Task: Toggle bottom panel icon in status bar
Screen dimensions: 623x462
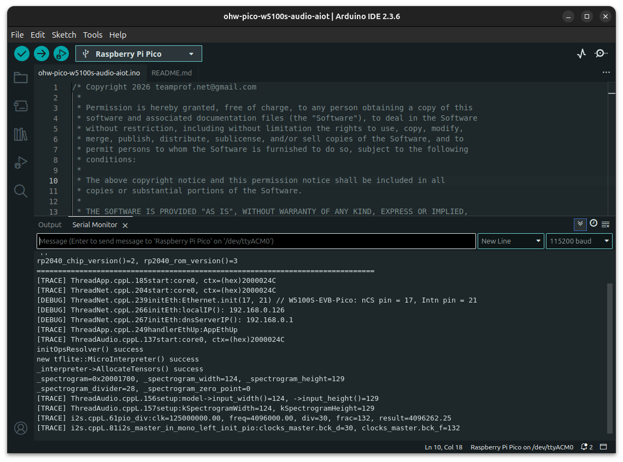Action: pyautogui.click(x=604, y=447)
